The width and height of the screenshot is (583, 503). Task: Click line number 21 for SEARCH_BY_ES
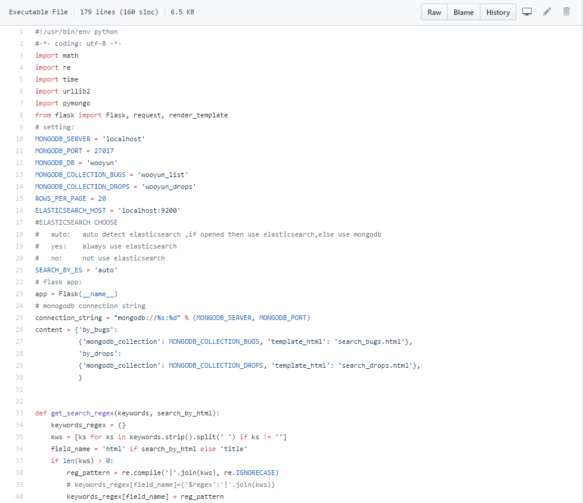[20, 270]
